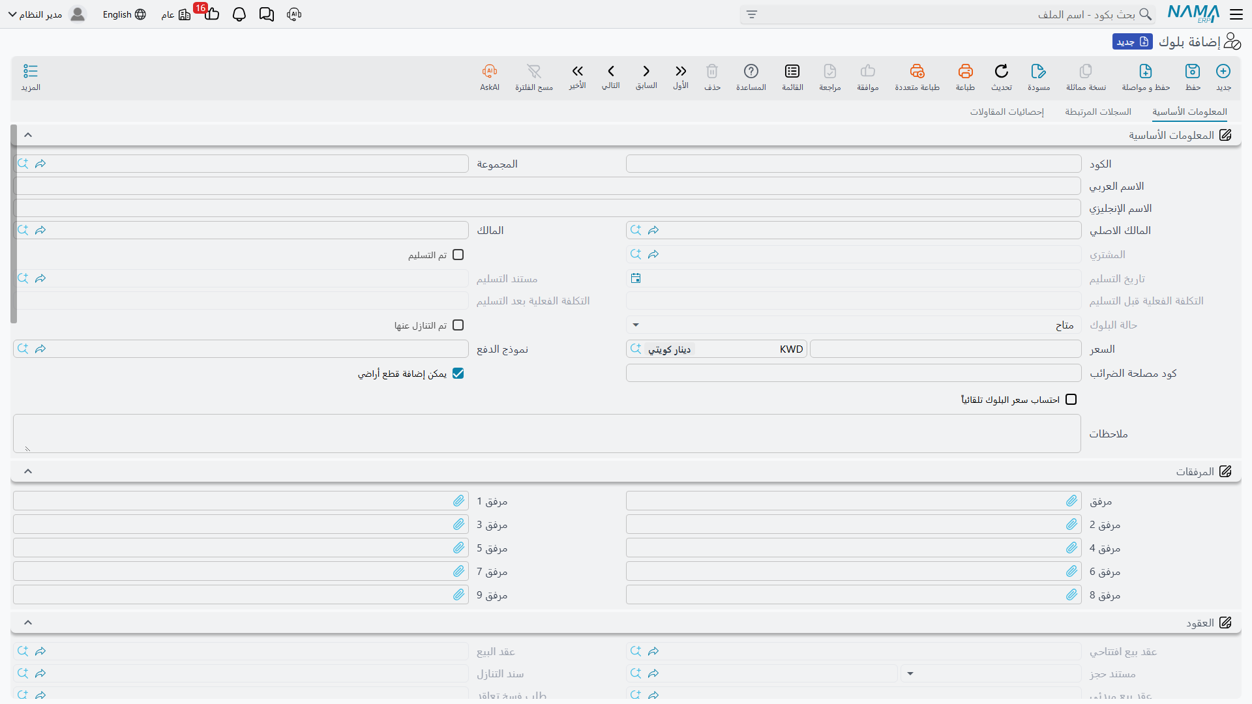This screenshot has width=1252, height=704.
Task: Collapse the المعلومات الأساسية section
Action: [28, 135]
